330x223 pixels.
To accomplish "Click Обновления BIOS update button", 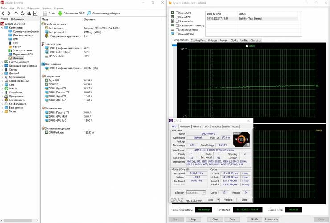I will click(x=71, y=13).
